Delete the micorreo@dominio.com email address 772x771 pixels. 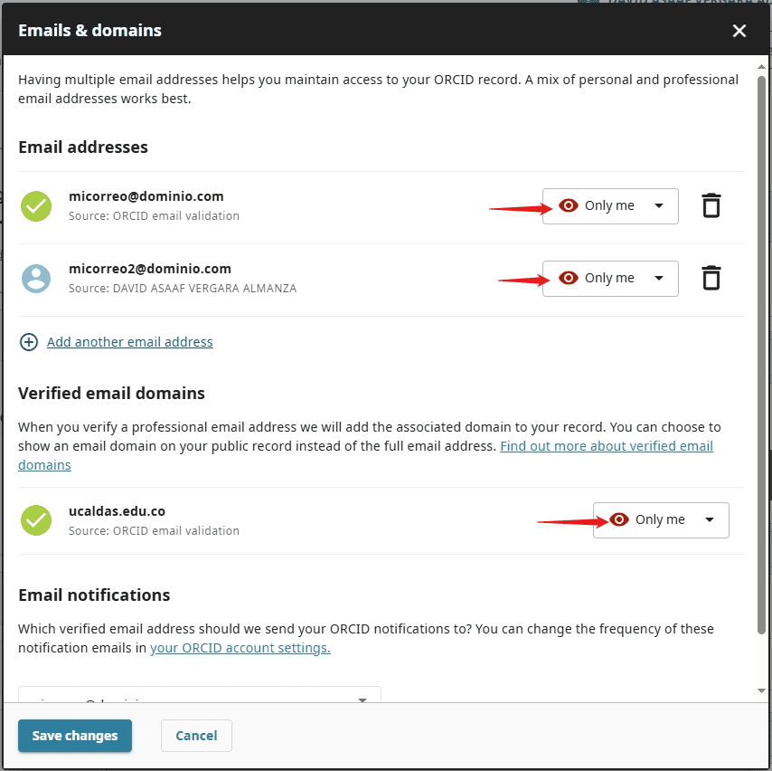711,206
